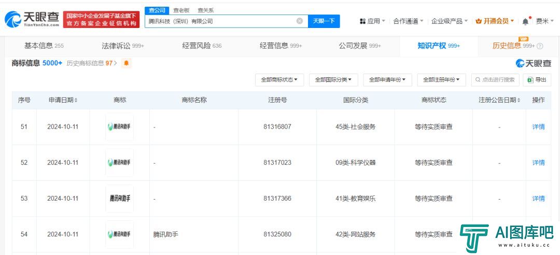
Task: Open trademark image for 81325080
Action: point(120,234)
